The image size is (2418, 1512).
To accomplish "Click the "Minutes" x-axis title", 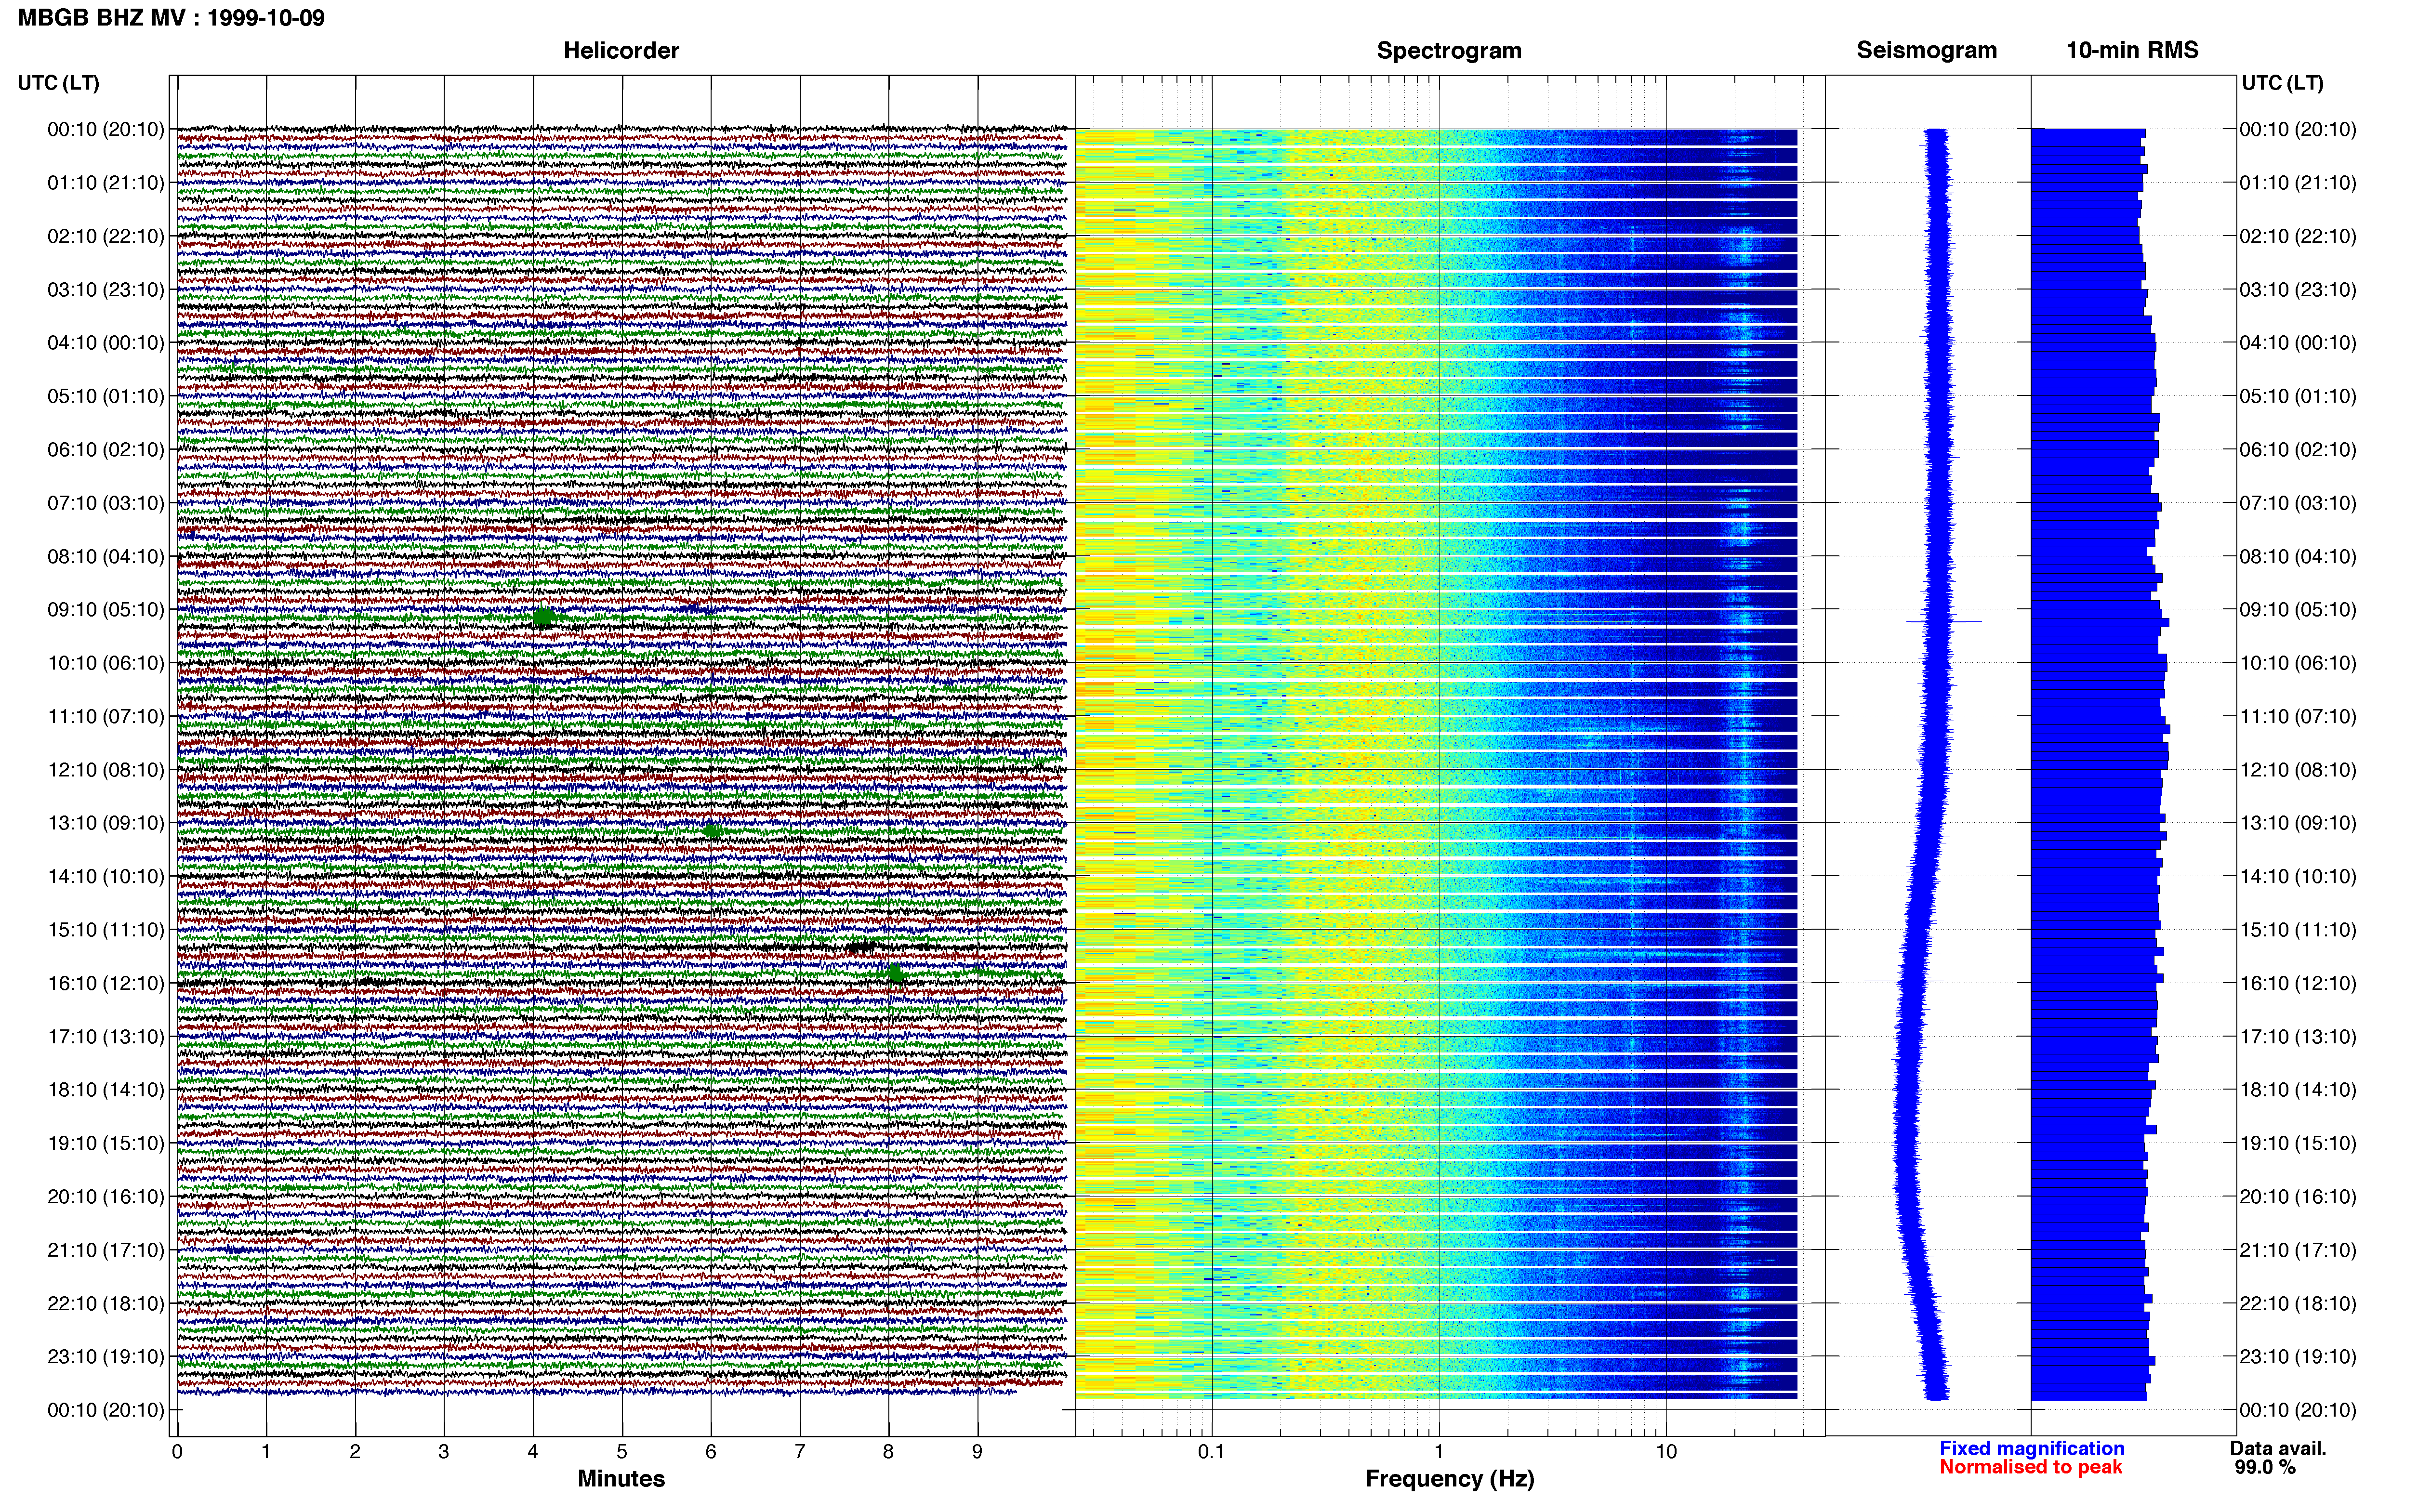I will coord(621,1478).
